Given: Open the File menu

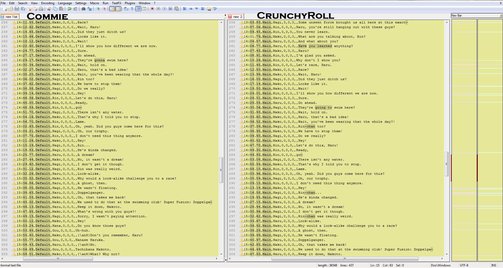Looking at the screenshot, I should click(x=3, y=3).
